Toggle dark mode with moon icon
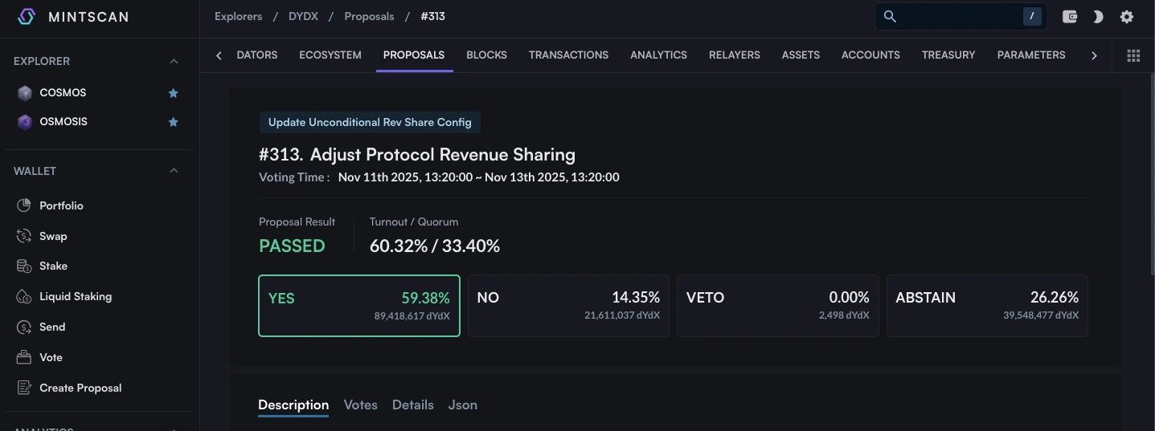Screen dimensions: 1155x431 (1098, 17)
